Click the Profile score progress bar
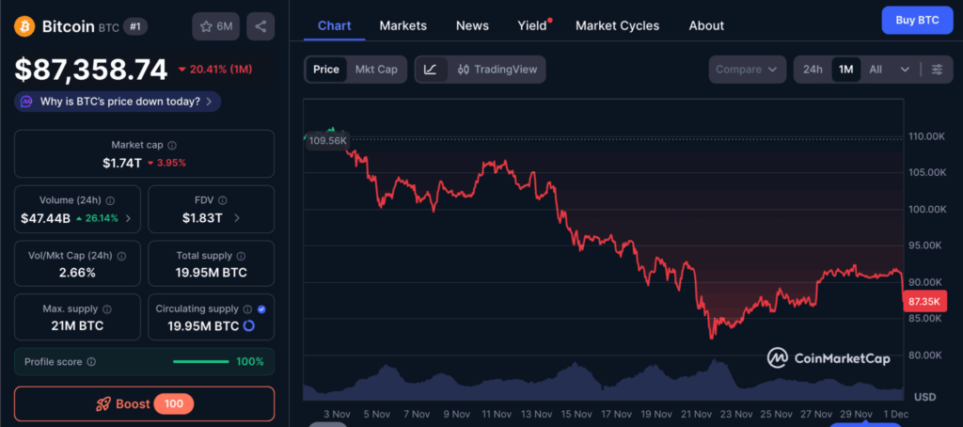 tap(201, 361)
